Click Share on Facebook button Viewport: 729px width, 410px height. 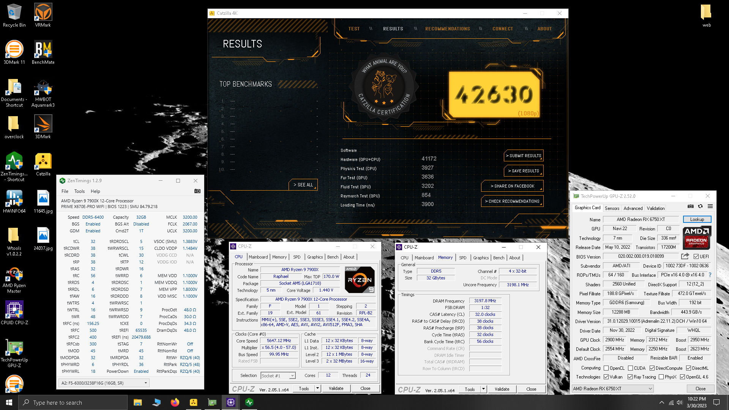coord(512,186)
